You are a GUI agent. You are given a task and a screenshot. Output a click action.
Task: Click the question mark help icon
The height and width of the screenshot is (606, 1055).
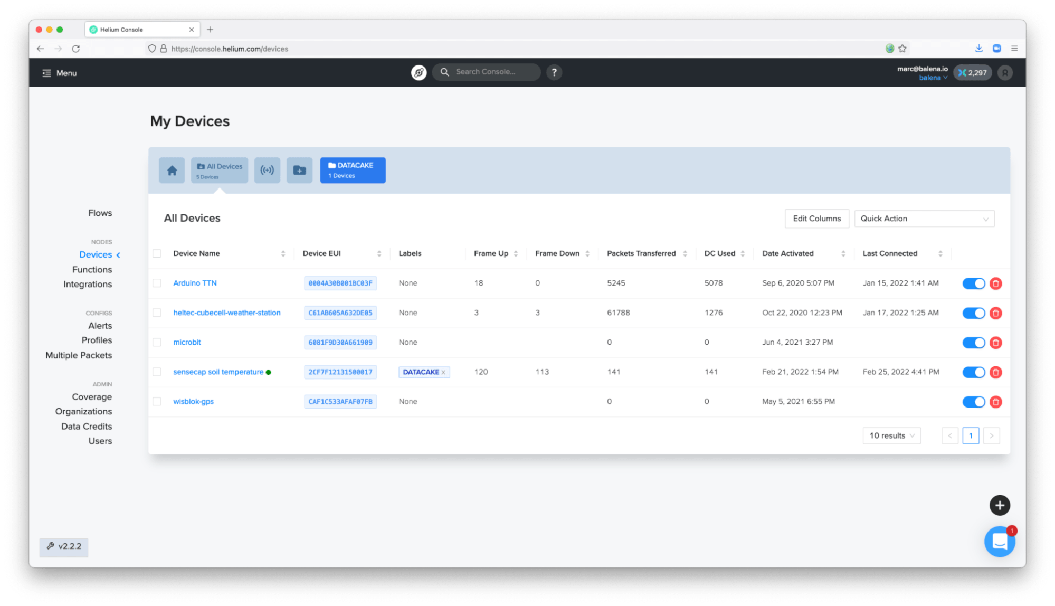click(554, 72)
